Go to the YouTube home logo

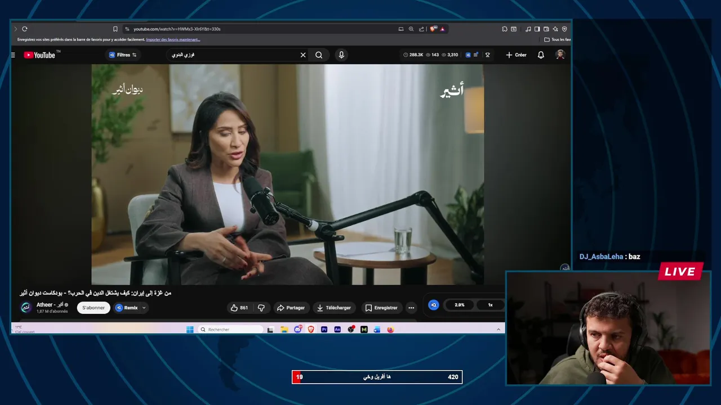pos(39,55)
